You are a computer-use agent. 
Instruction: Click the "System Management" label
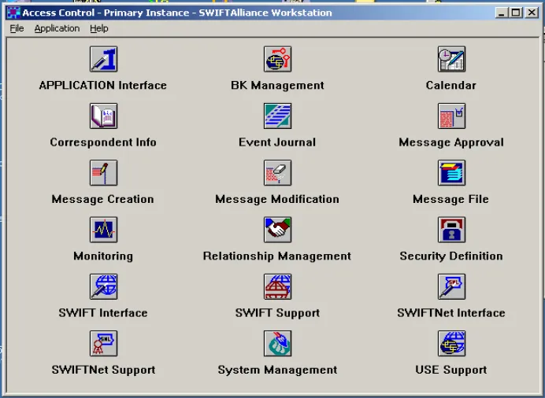point(277,370)
